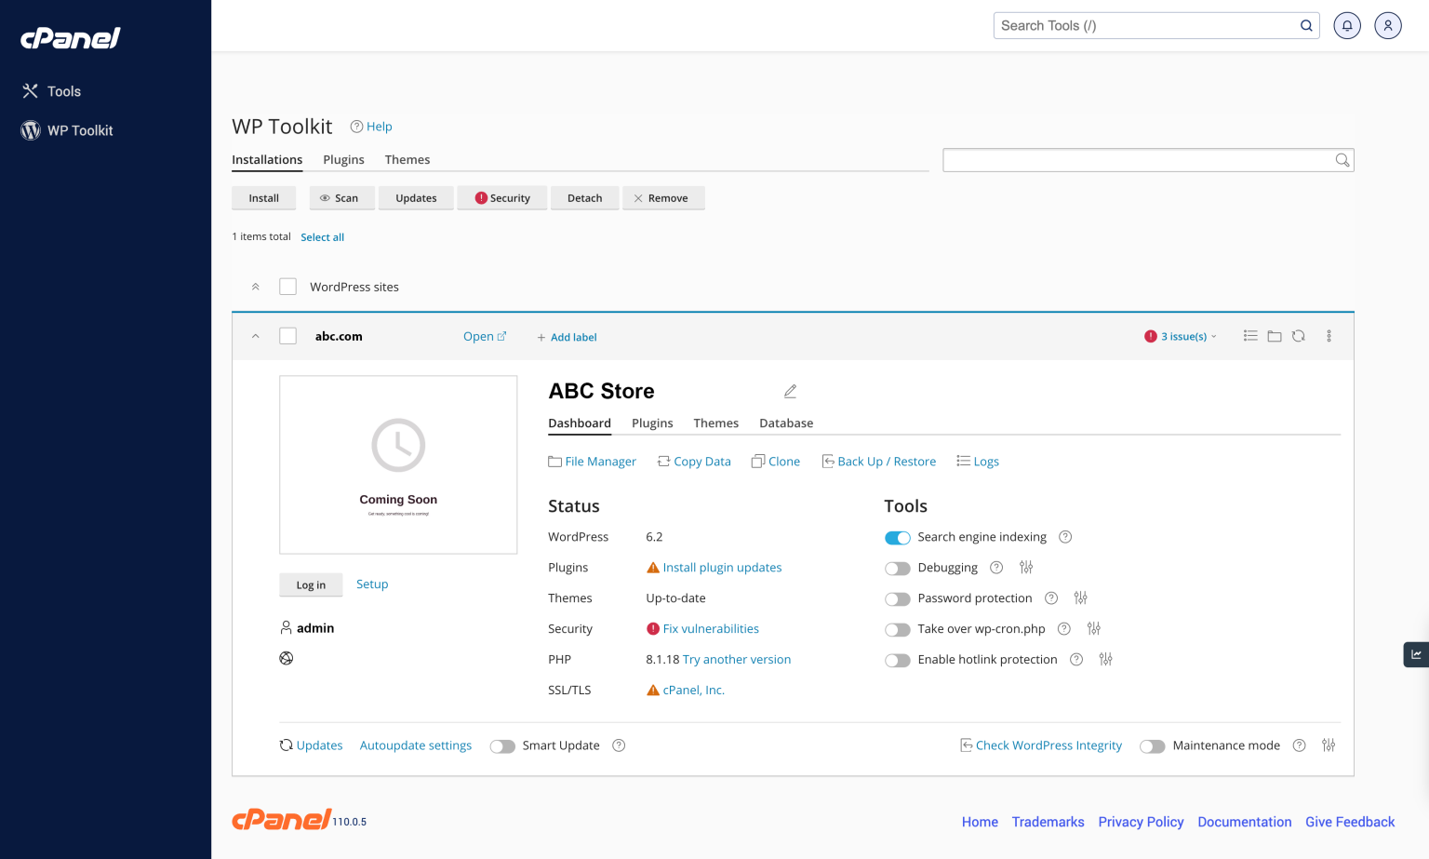The image size is (1429, 859).
Task: Click the Install button
Action: 264,198
